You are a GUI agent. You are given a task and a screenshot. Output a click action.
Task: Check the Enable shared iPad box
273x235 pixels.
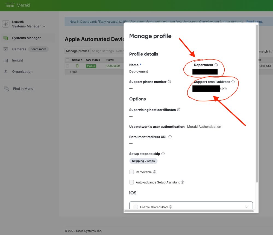136,207
